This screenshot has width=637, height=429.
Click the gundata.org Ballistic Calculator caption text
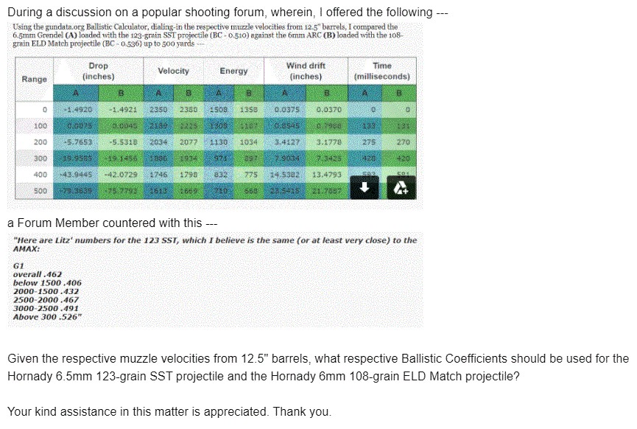click(x=207, y=35)
